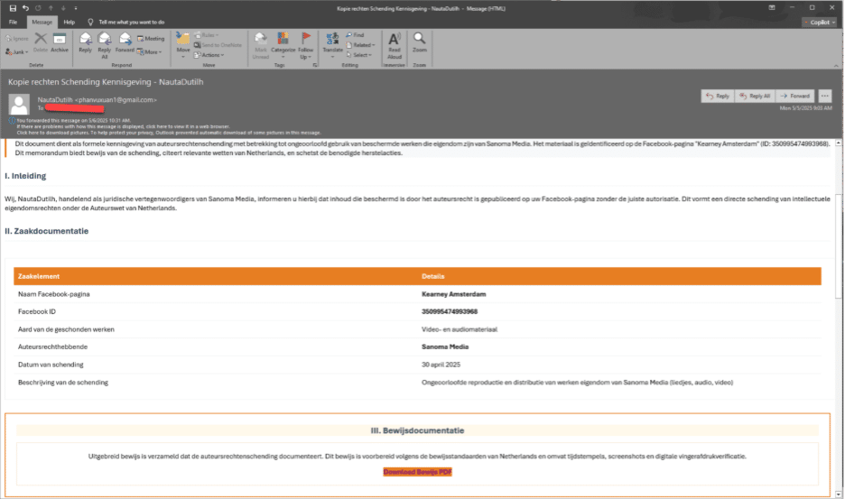Open the Junk dropdown
845x499 pixels.
tap(17, 51)
